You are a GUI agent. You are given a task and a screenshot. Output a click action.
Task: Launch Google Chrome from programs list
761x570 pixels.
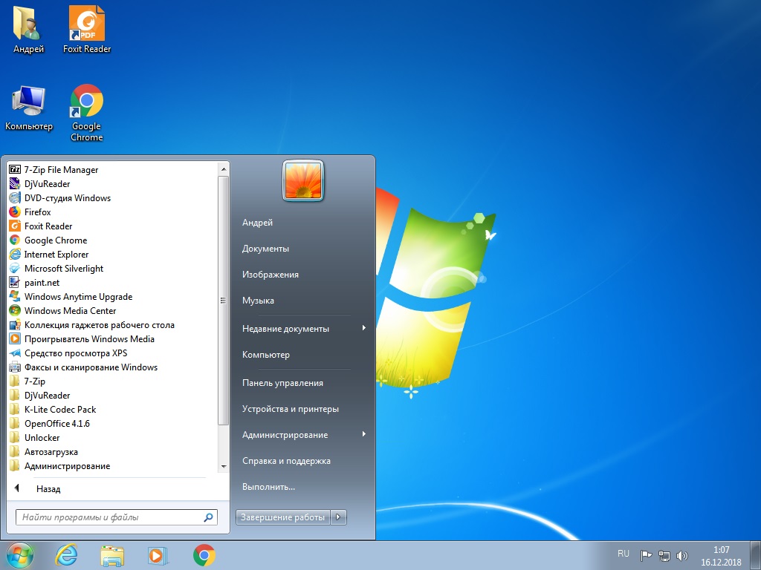point(48,240)
